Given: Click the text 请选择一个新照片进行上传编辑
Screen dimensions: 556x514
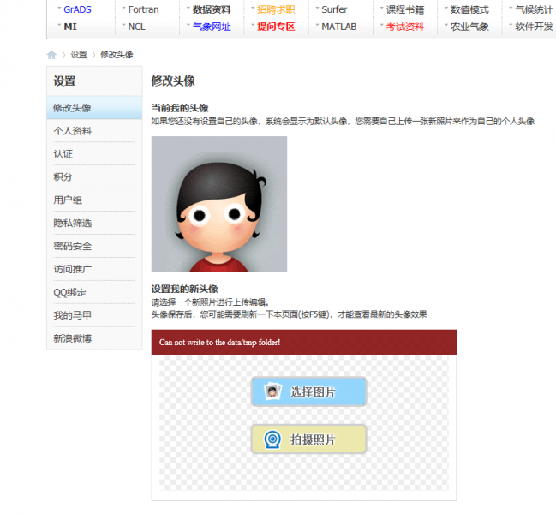Looking at the screenshot, I should (209, 302).
